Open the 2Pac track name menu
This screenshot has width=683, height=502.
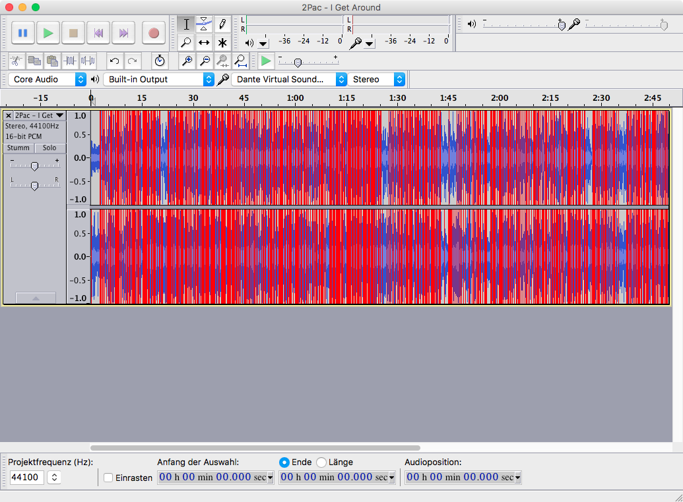[36, 115]
